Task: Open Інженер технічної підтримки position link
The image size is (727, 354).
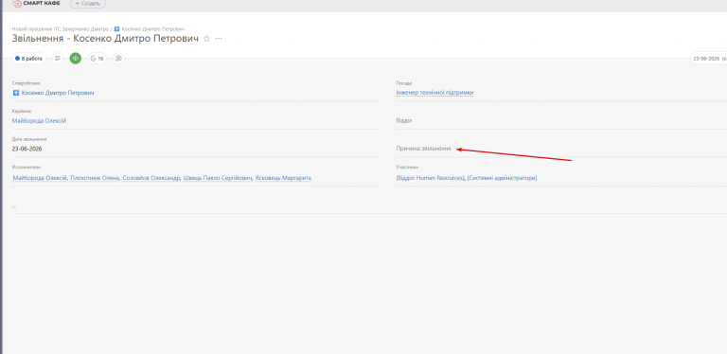Action: [x=434, y=93]
